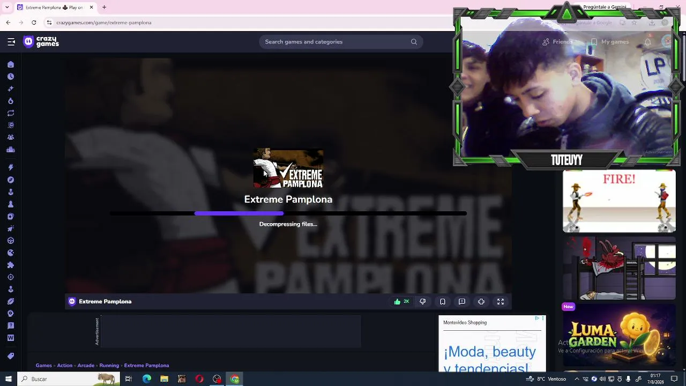Go to Action breadcrumb link

point(65,366)
